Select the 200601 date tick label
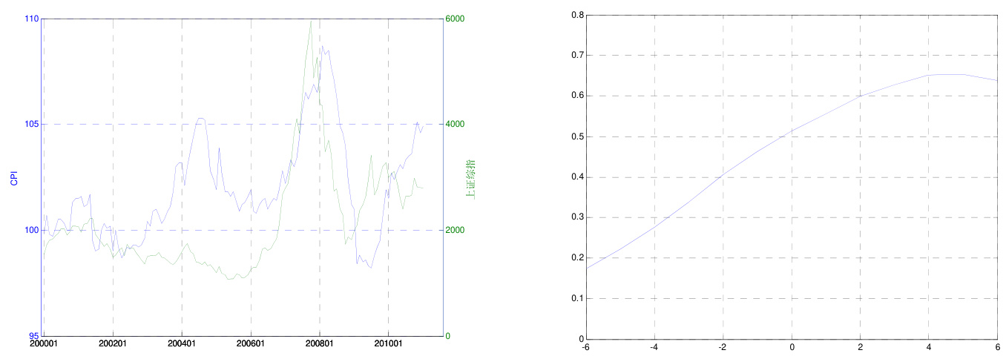Image resolution: width=1006 pixels, height=356 pixels. click(x=251, y=344)
